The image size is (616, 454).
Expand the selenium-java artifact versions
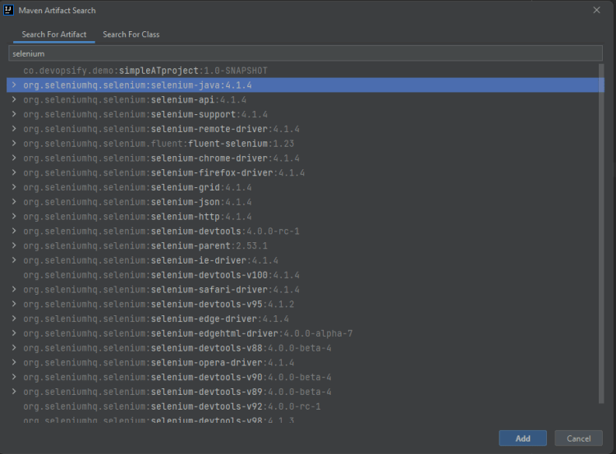[13, 85]
